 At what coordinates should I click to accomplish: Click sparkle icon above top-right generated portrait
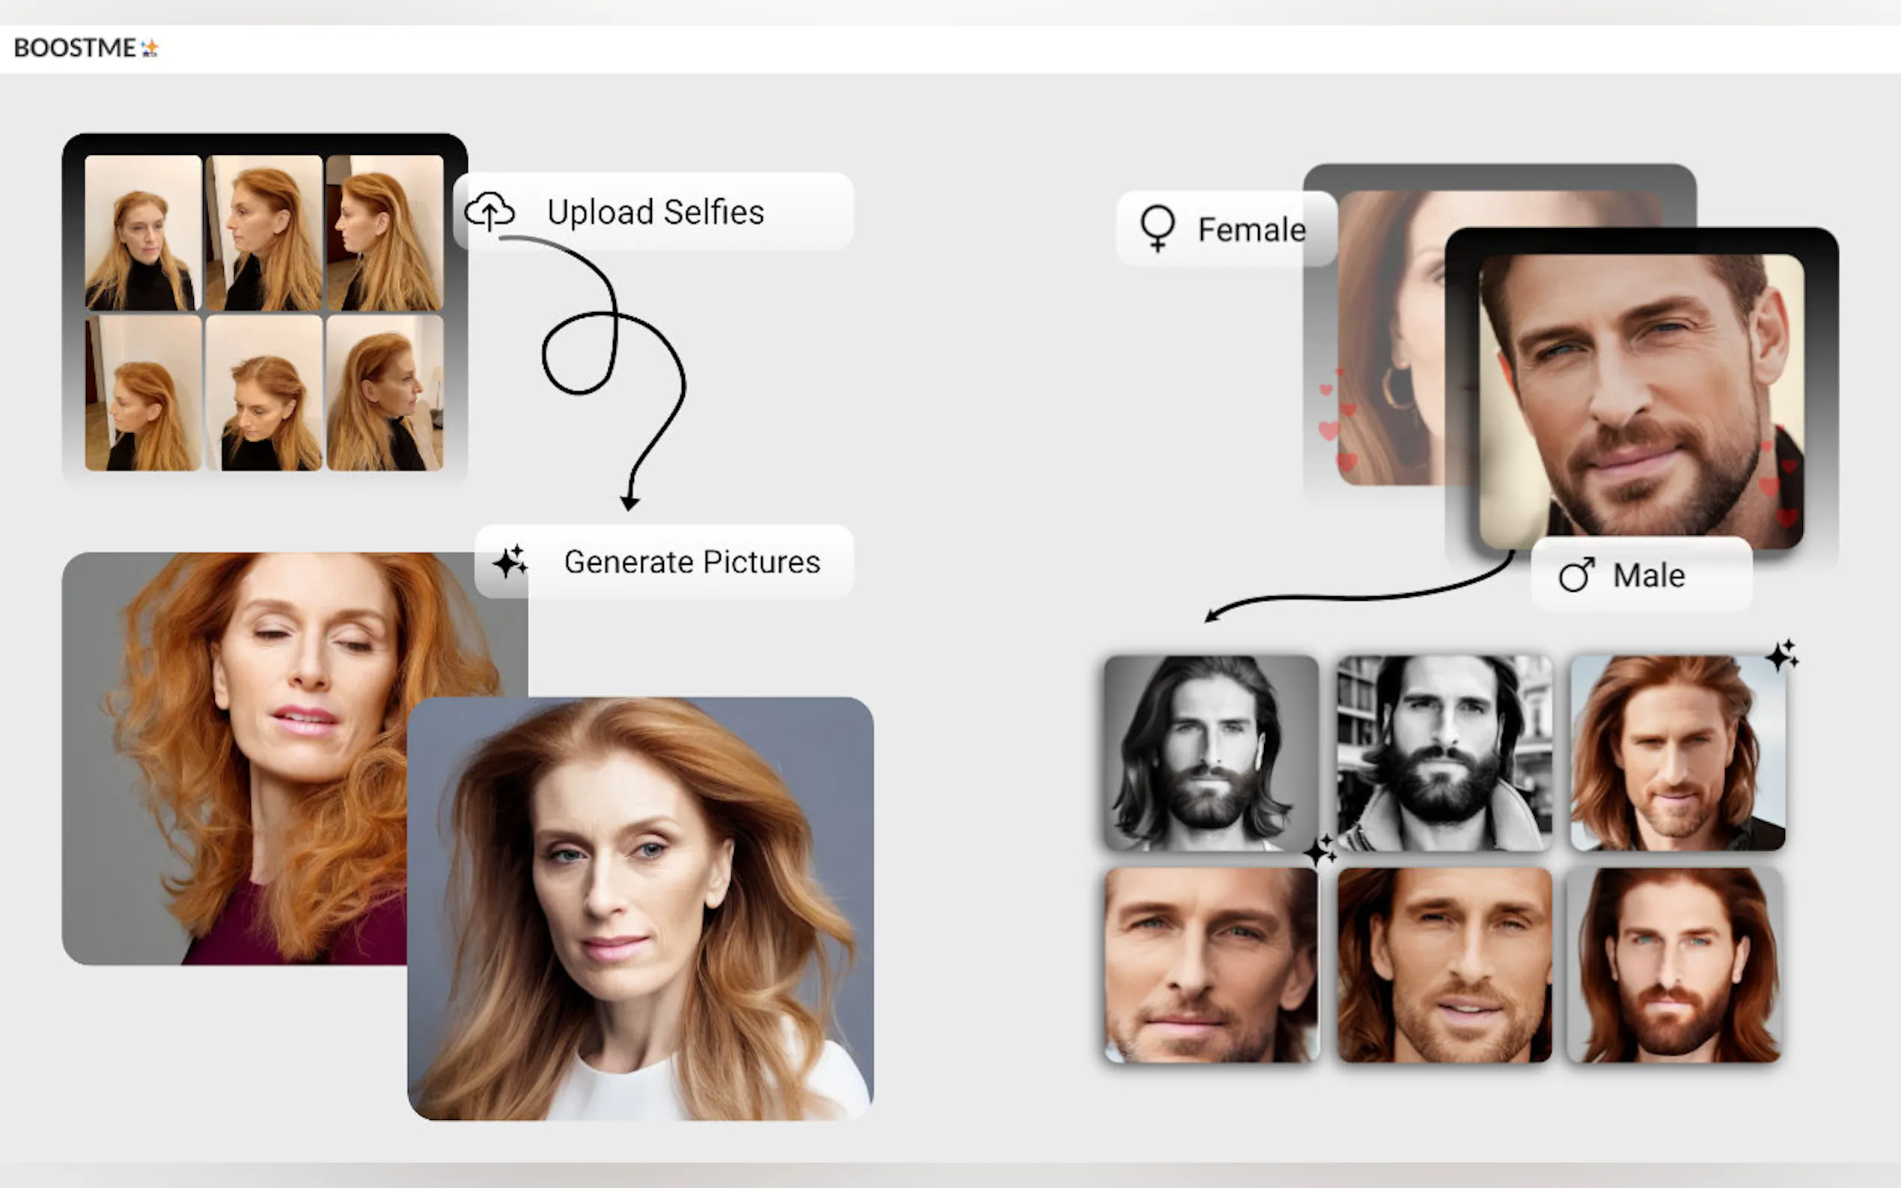tap(1781, 655)
